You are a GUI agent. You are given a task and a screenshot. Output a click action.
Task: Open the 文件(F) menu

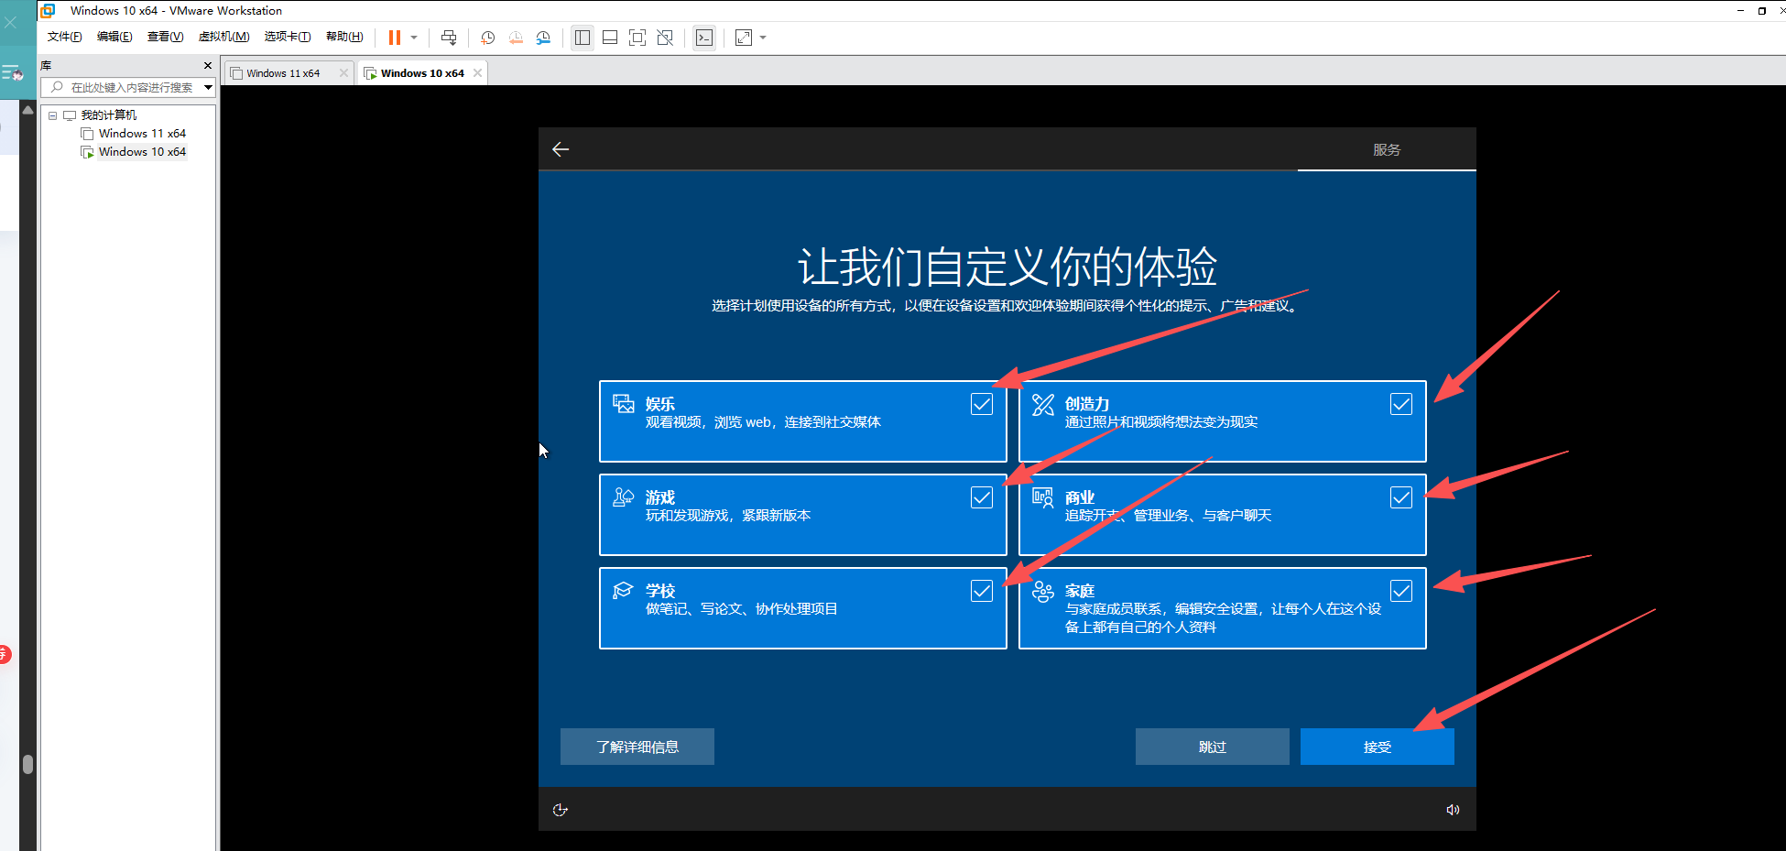click(x=65, y=37)
